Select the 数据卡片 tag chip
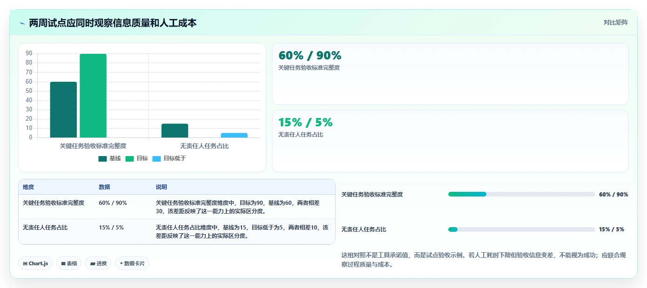This screenshot has height=288, width=647. tap(132, 263)
